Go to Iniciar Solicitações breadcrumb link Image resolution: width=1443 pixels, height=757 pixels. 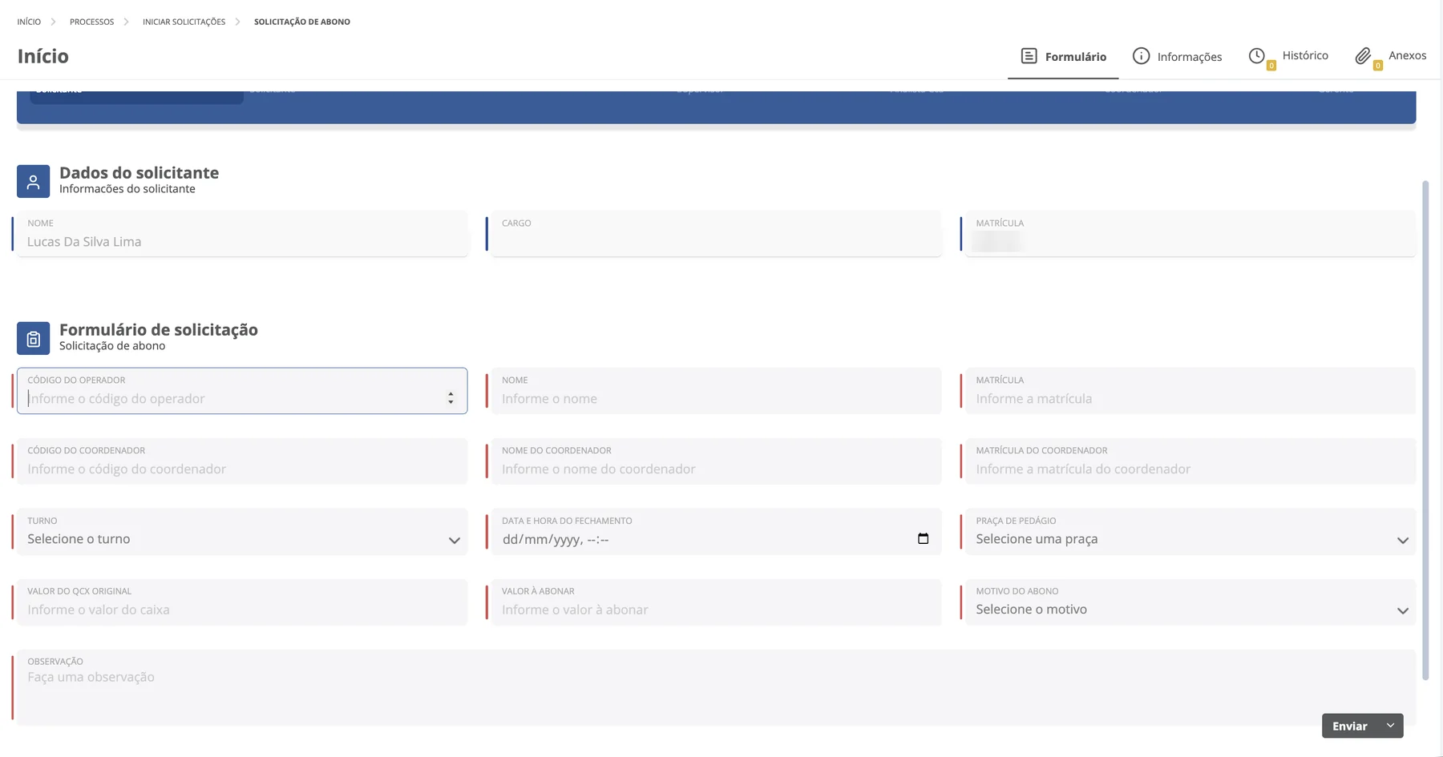click(x=184, y=22)
